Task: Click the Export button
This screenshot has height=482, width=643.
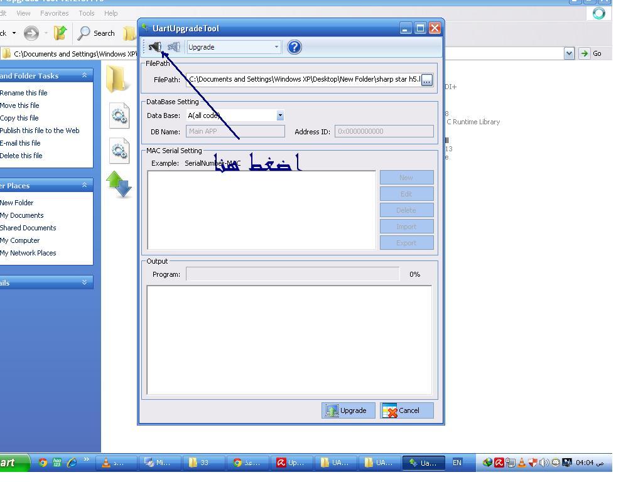Action: click(406, 243)
